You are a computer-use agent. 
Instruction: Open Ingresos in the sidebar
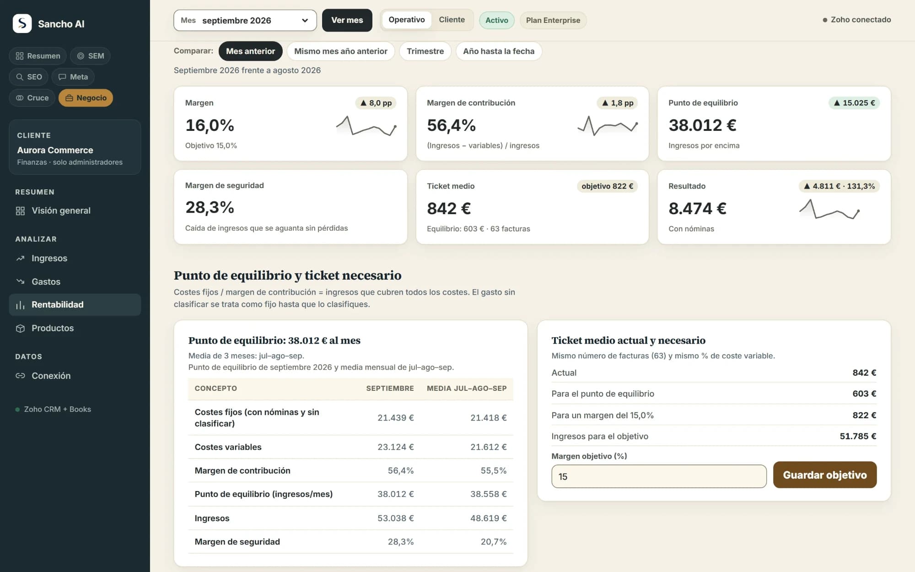75,259
